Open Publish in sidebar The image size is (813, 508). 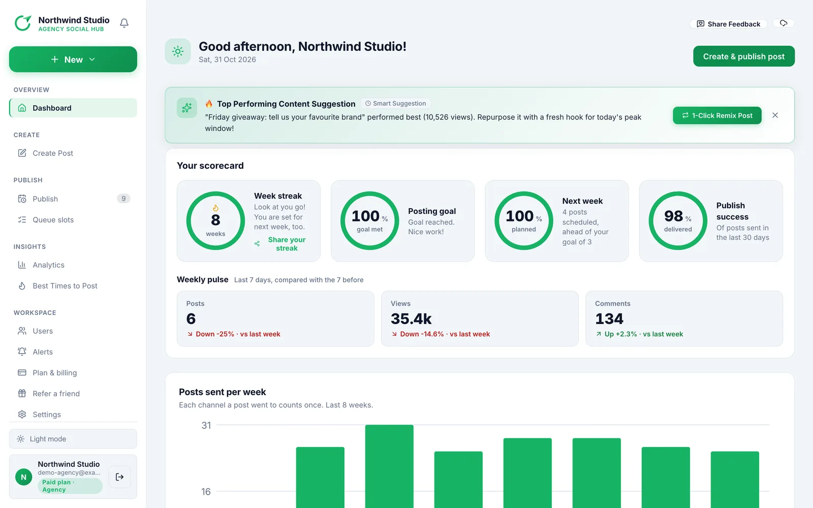(73, 199)
